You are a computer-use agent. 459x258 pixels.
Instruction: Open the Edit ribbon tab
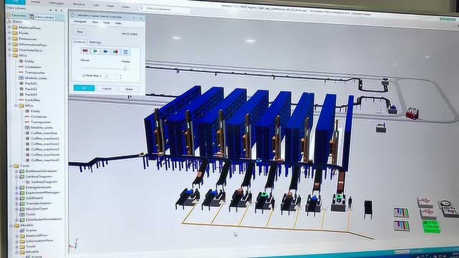tap(96, 5)
